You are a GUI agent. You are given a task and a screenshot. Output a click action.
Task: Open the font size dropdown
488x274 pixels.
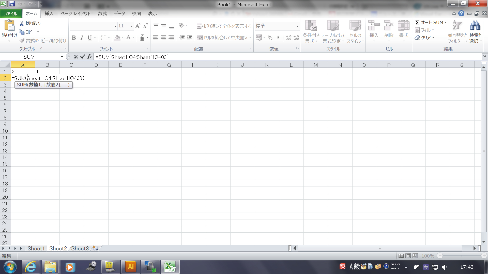[x=131, y=26]
